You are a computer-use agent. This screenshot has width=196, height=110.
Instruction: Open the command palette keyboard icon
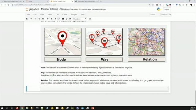90,19
